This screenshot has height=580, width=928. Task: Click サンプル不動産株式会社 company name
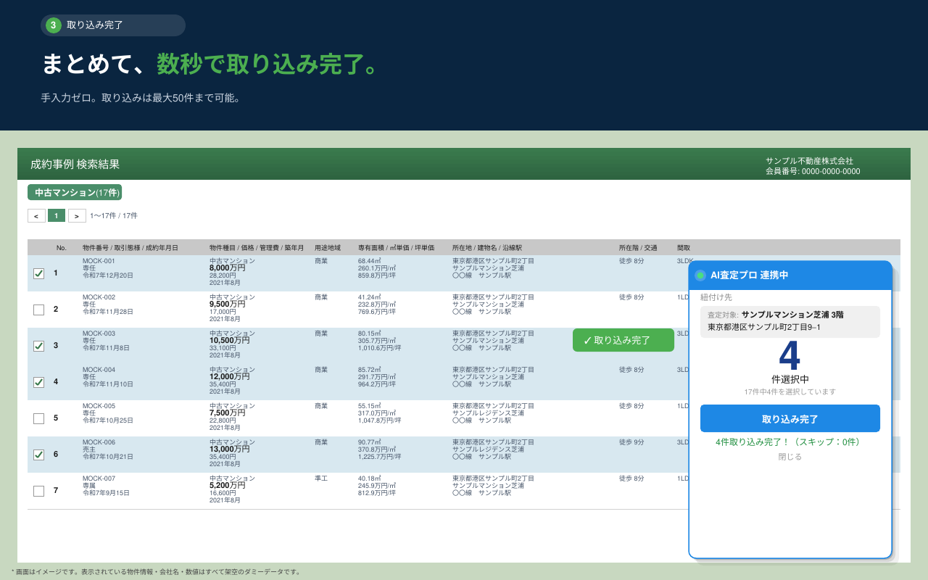click(x=809, y=161)
